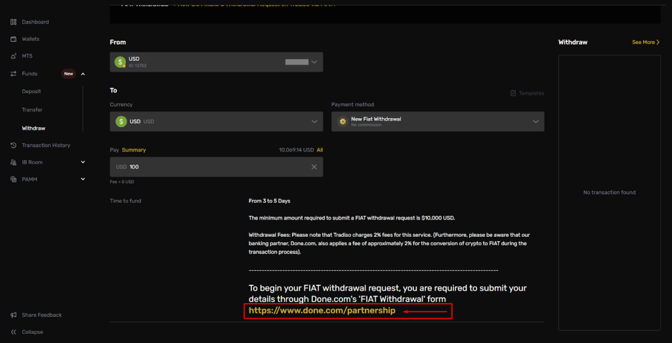Screen dimensions: 672x343
Task: Expand the IB Room submenu chevron
Action: (x=83, y=162)
